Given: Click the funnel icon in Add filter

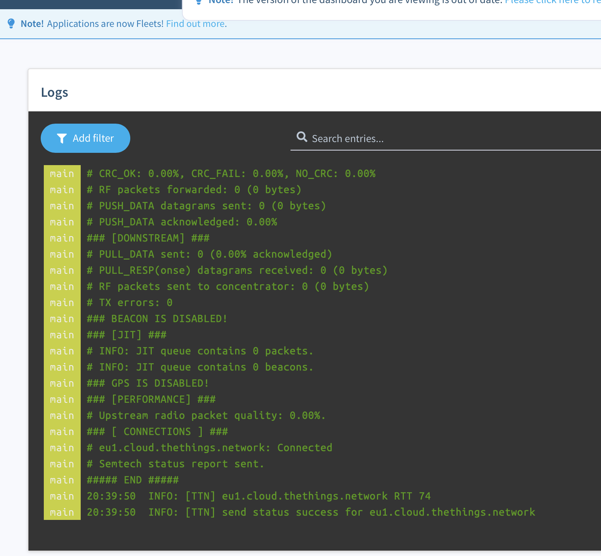Looking at the screenshot, I should tap(62, 139).
